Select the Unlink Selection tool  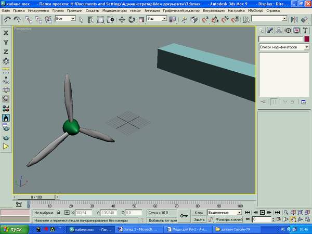pyautogui.click(x=38, y=20)
